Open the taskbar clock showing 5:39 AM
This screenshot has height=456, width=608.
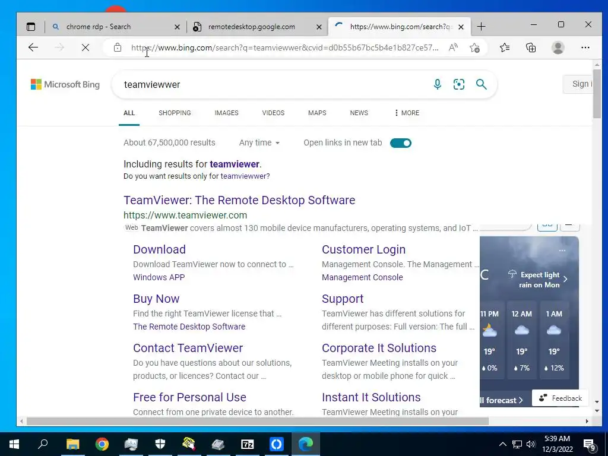(x=557, y=444)
